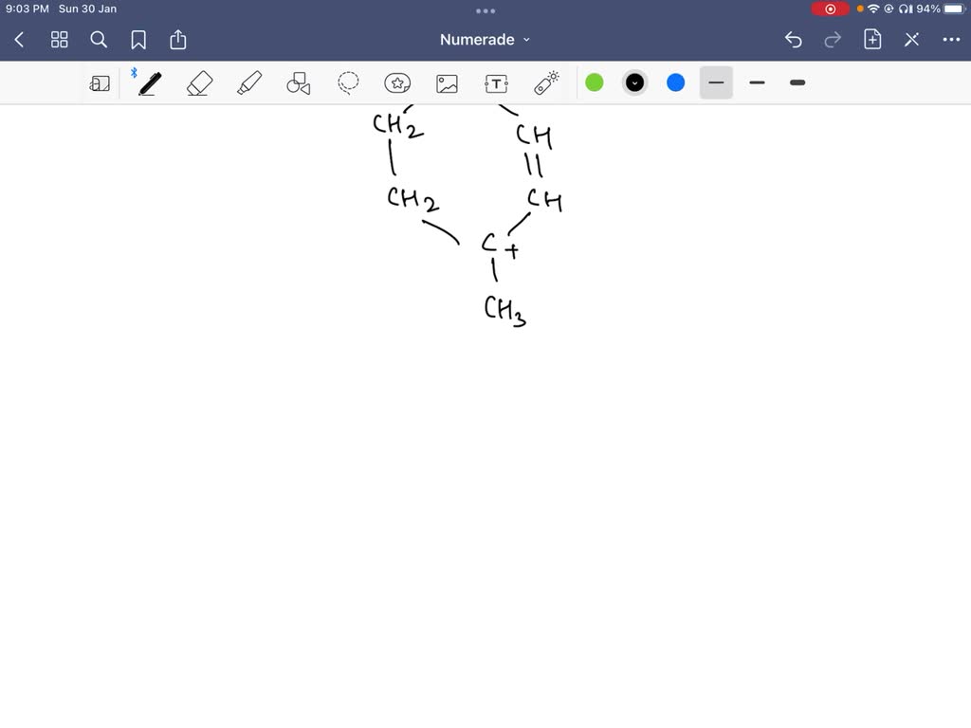Image resolution: width=971 pixels, height=728 pixels.
Task: Insert an image onto the canvas
Action: tap(447, 82)
